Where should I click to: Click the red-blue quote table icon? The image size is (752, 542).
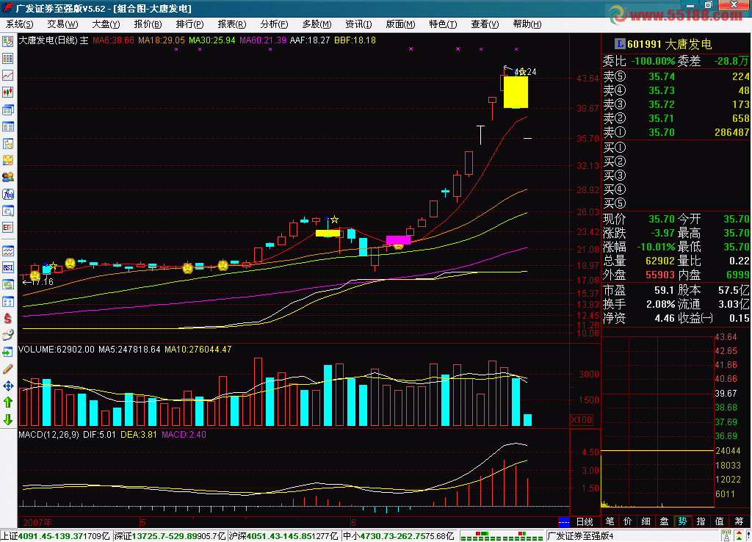pos(7,59)
